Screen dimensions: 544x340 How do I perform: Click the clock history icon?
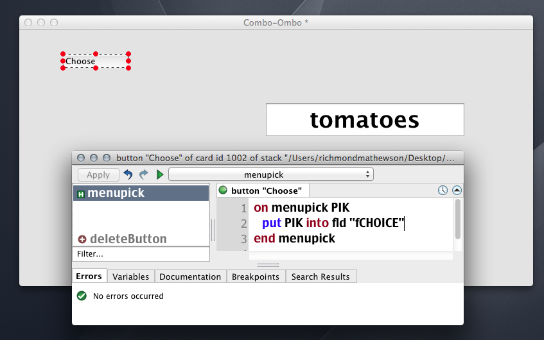click(x=443, y=191)
